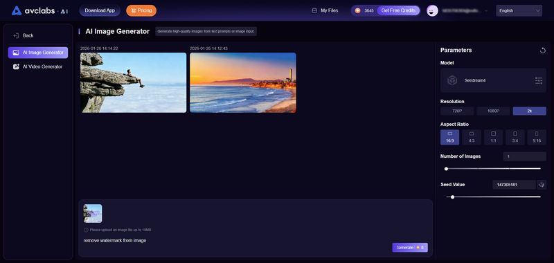Choose 4:3 aspect ratio
Viewport: 554px width, 263px height.
[x=472, y=137]
